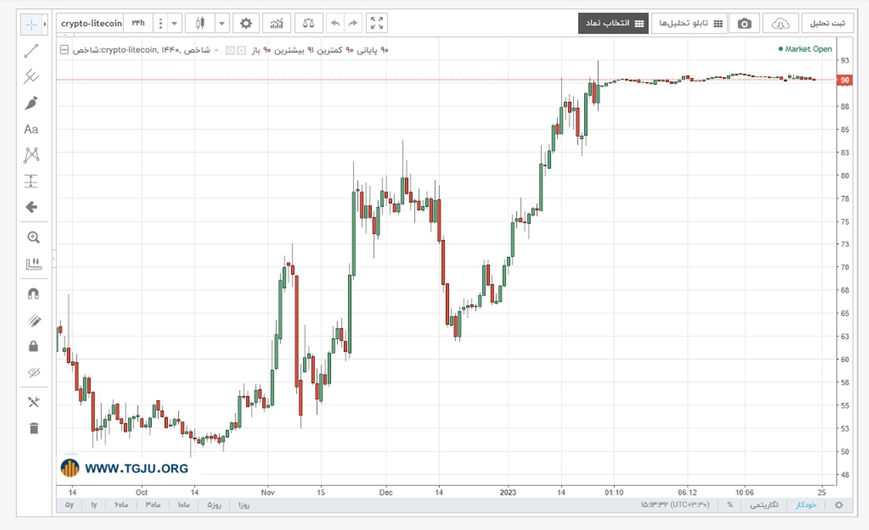The image size is (869, 530).
Task: Expand the cursor tool options arrow
Action: pos(45,24)
